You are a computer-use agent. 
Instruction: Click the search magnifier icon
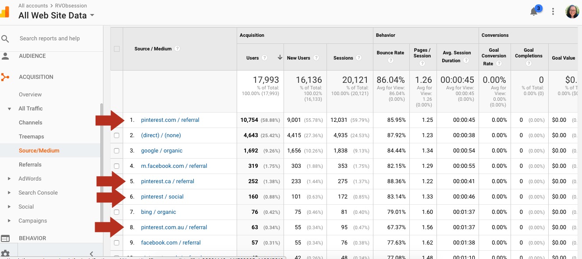[x=5, y=39]
